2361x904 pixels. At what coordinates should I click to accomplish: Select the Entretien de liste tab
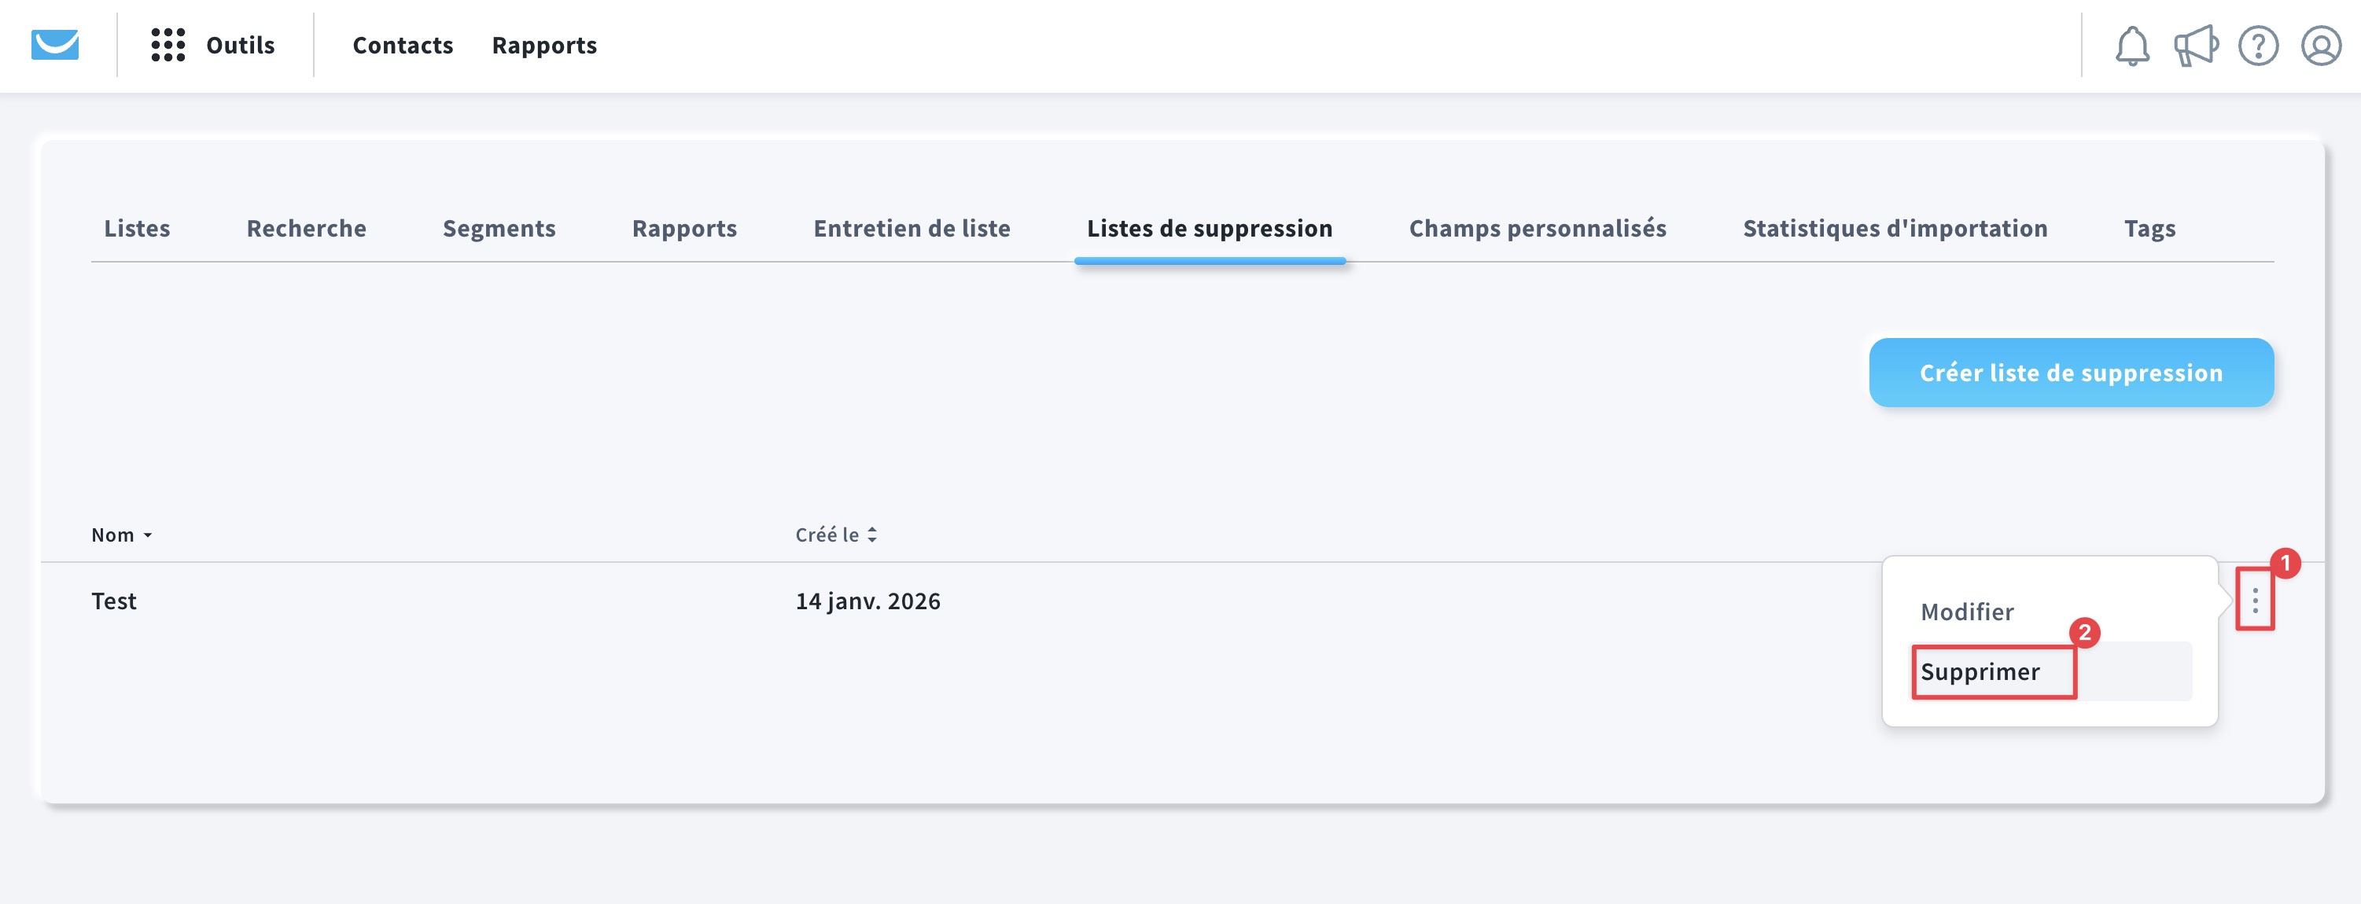[x=911, y=228]
